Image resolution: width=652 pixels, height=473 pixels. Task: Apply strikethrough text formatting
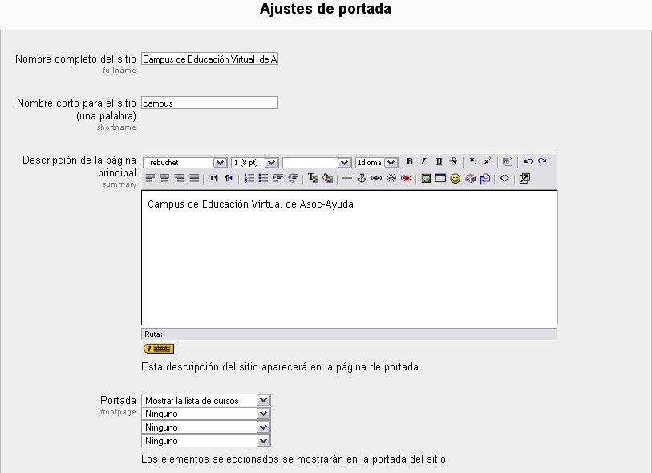(453, 162)
